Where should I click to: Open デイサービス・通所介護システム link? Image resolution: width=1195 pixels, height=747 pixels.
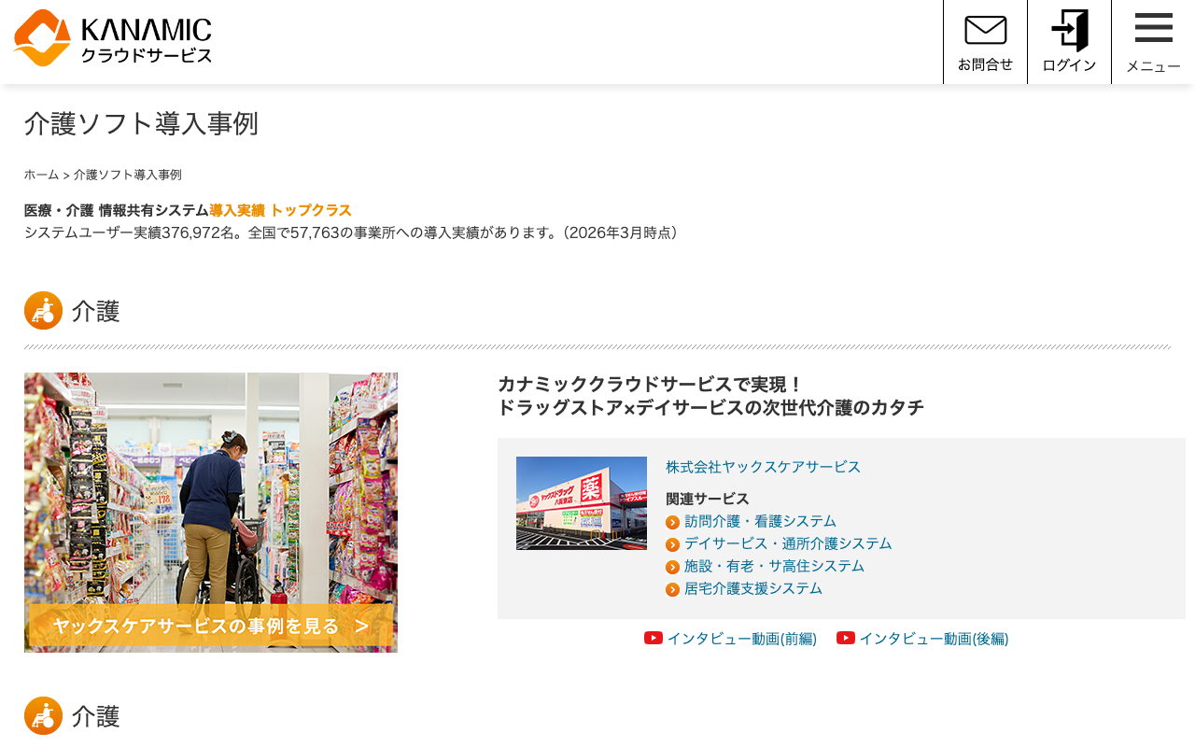(788, 543)
